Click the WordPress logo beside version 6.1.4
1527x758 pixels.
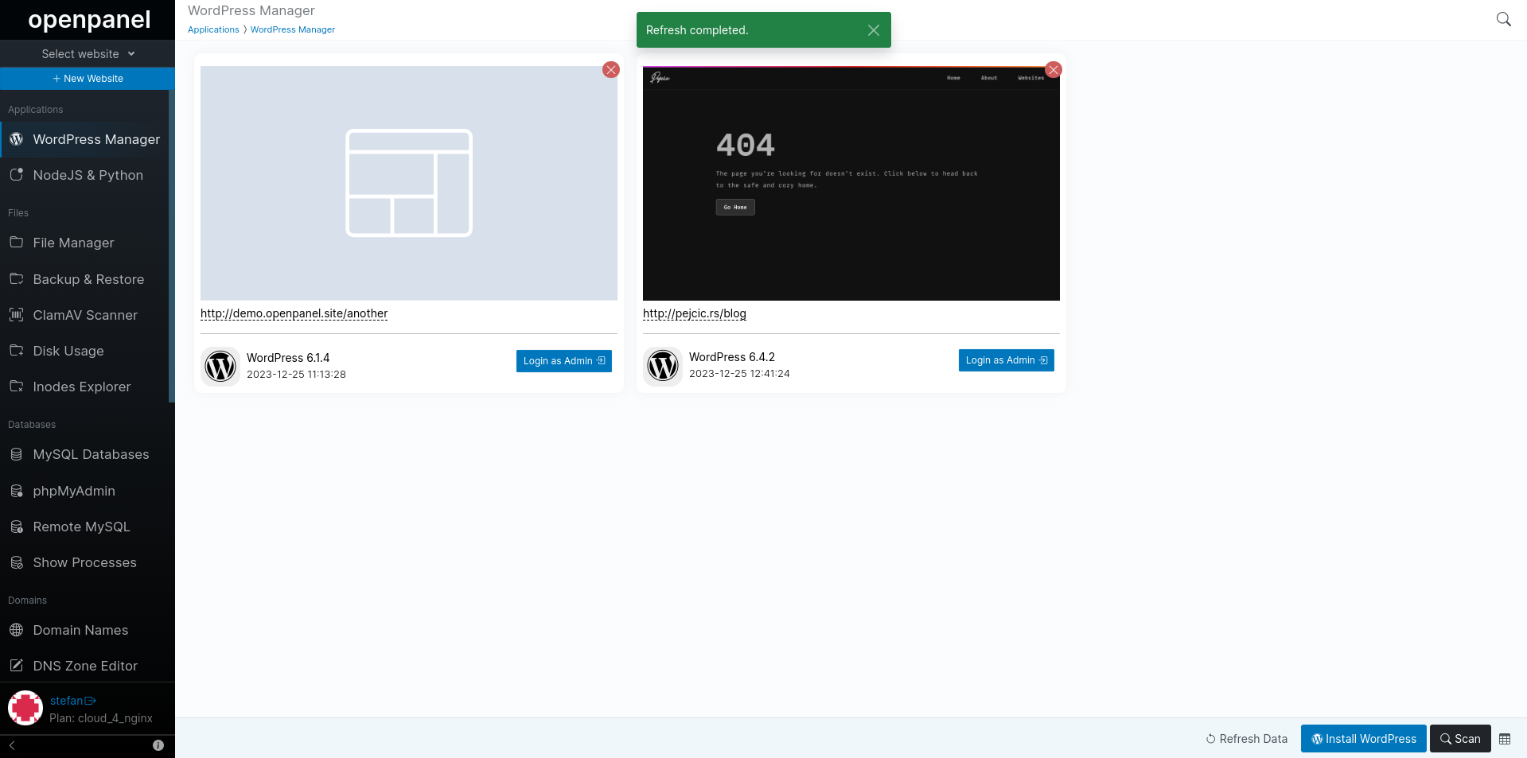tap(220, 367)
